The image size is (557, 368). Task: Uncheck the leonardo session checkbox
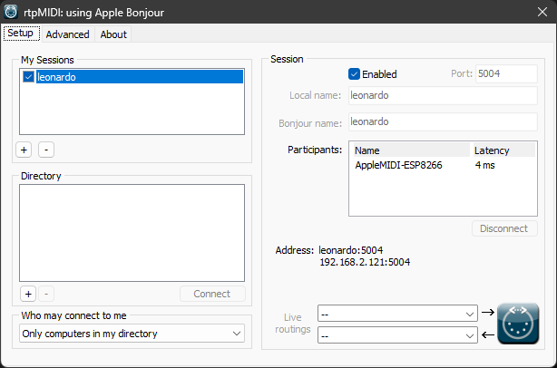click(x=28, y=77)
